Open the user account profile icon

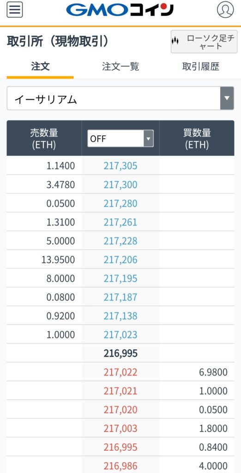[225, 10]
